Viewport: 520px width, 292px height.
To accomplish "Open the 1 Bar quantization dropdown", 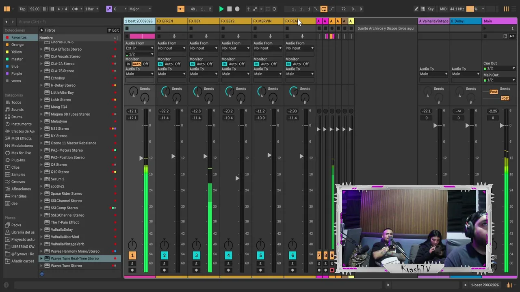I will 91,9.
